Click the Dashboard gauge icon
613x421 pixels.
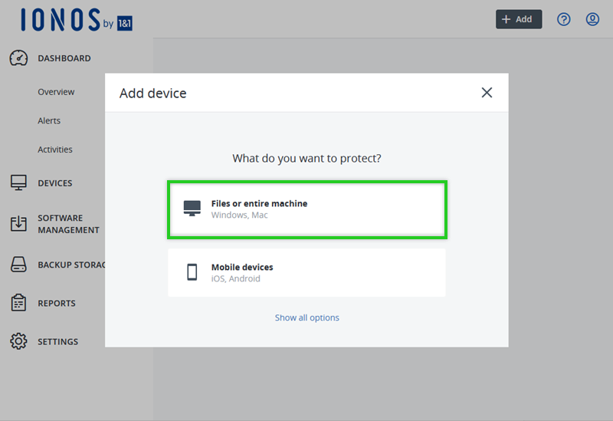point(18,58)
